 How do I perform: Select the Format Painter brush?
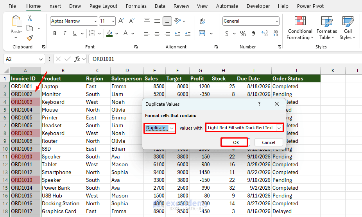coord(30,38)
